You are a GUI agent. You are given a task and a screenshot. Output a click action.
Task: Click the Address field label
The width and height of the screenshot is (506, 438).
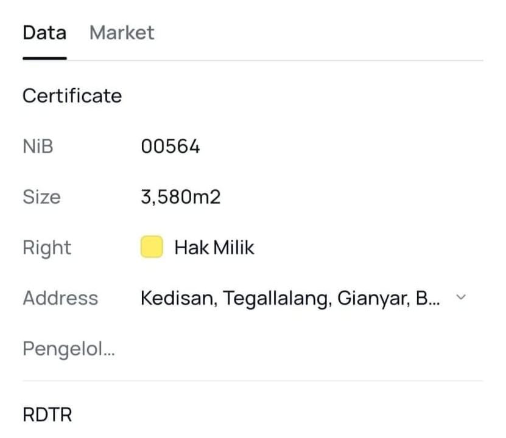pos(60,298)
